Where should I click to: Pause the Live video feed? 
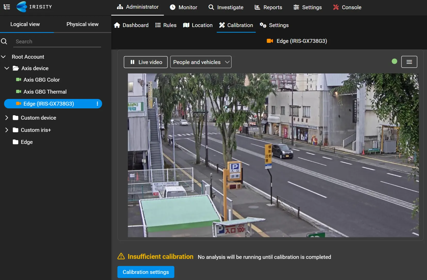[x=146, y=62]
